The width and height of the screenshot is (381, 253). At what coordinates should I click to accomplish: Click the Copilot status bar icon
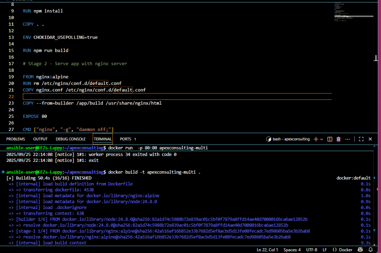[361, 250]
